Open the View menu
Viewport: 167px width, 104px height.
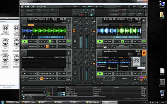[25, 4]
